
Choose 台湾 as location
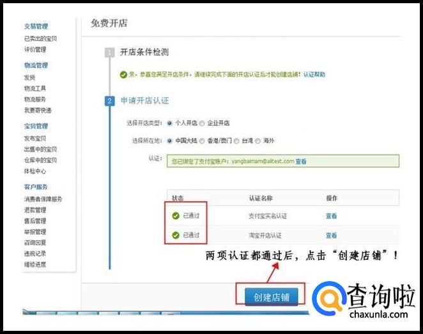[x=236, y=140]
